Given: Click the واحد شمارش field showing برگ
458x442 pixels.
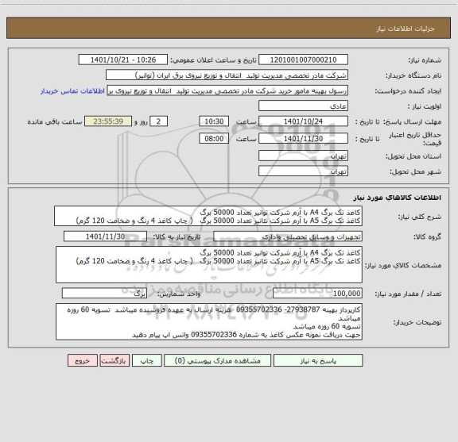Looking at the screenshot, I should click(x=104, y=294).
